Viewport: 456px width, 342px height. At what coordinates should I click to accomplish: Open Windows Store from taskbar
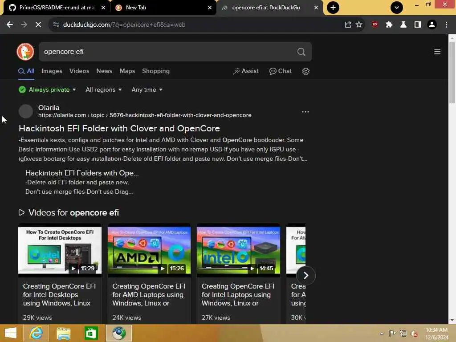click(x=91, y=333)
